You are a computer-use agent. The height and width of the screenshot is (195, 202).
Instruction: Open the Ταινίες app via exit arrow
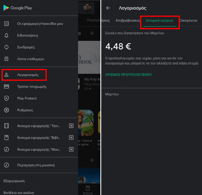click(x=71, y=126)
